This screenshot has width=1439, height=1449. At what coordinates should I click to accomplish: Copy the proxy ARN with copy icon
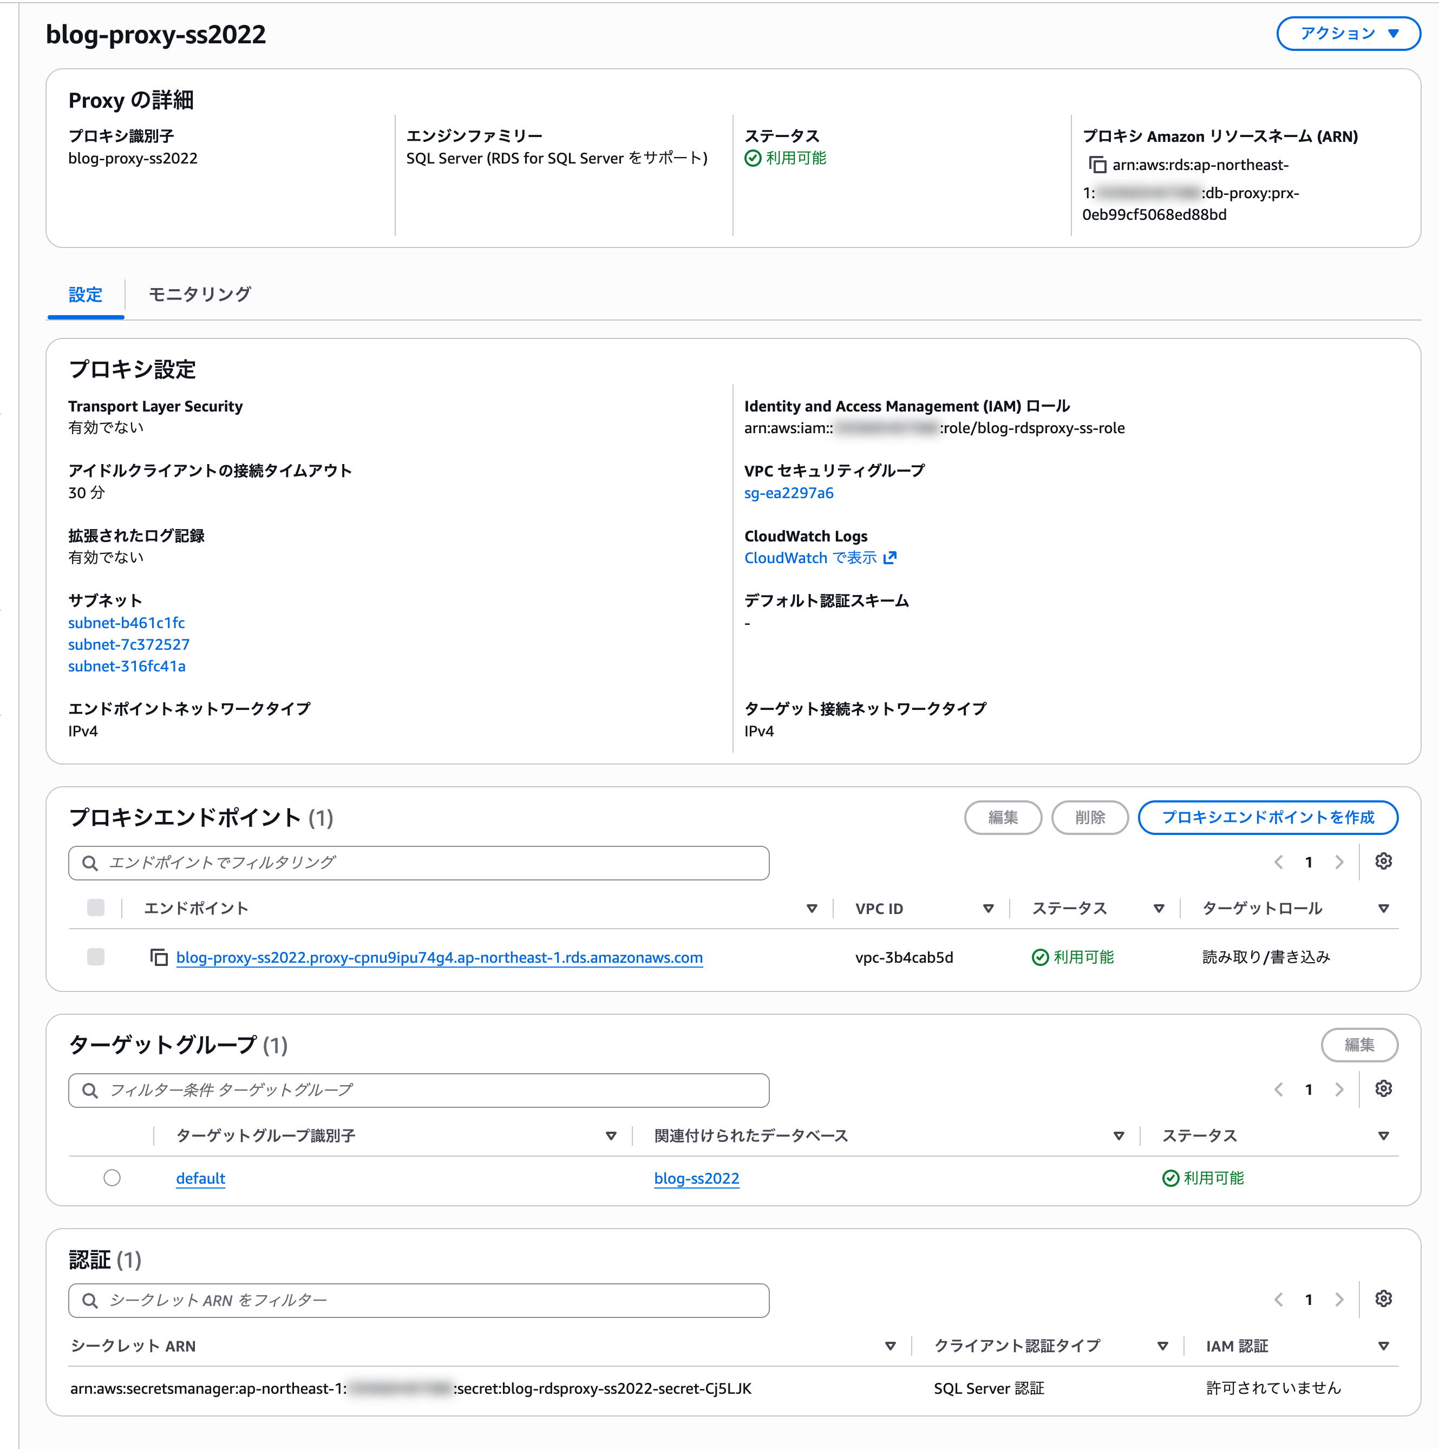pyautogui.click(x=1097, y=165)
